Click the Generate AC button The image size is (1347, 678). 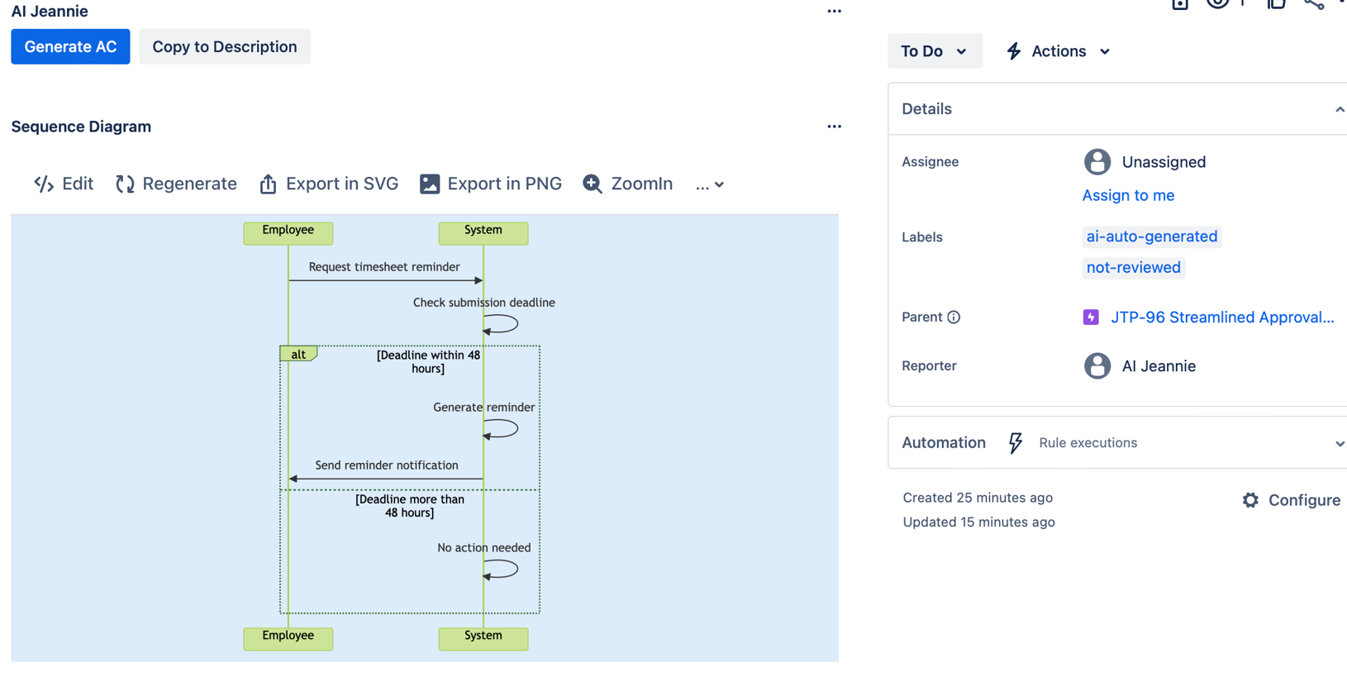click(70, 47)
